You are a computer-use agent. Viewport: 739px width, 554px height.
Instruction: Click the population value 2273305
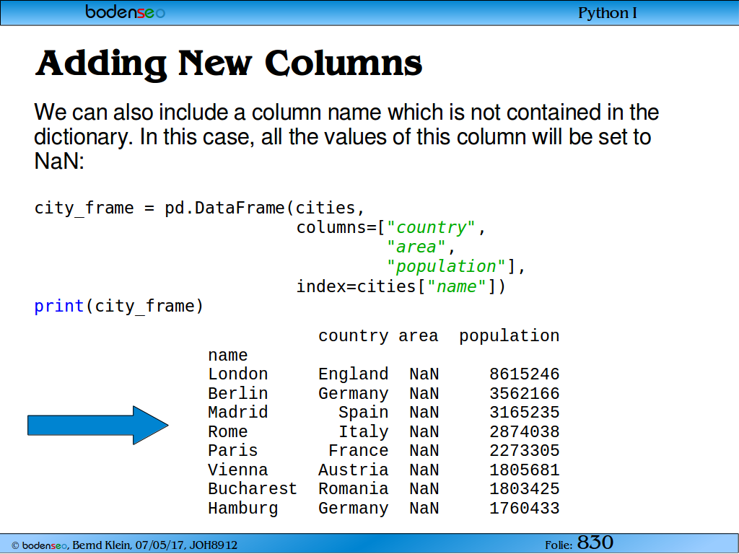[525, 450]
